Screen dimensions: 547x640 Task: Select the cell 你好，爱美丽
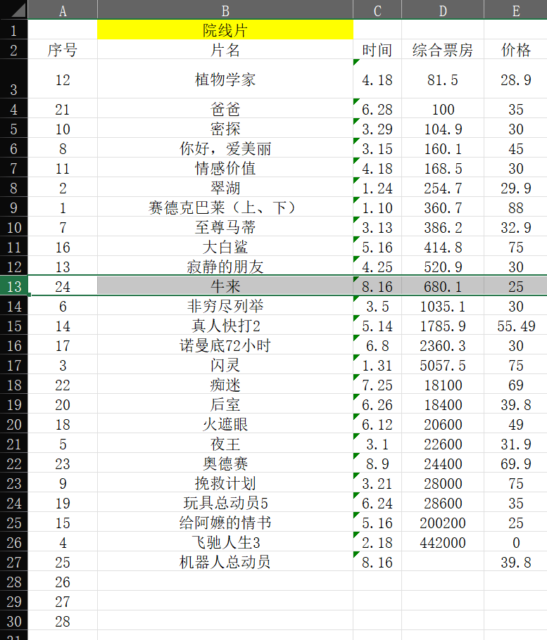click(225, 148)
